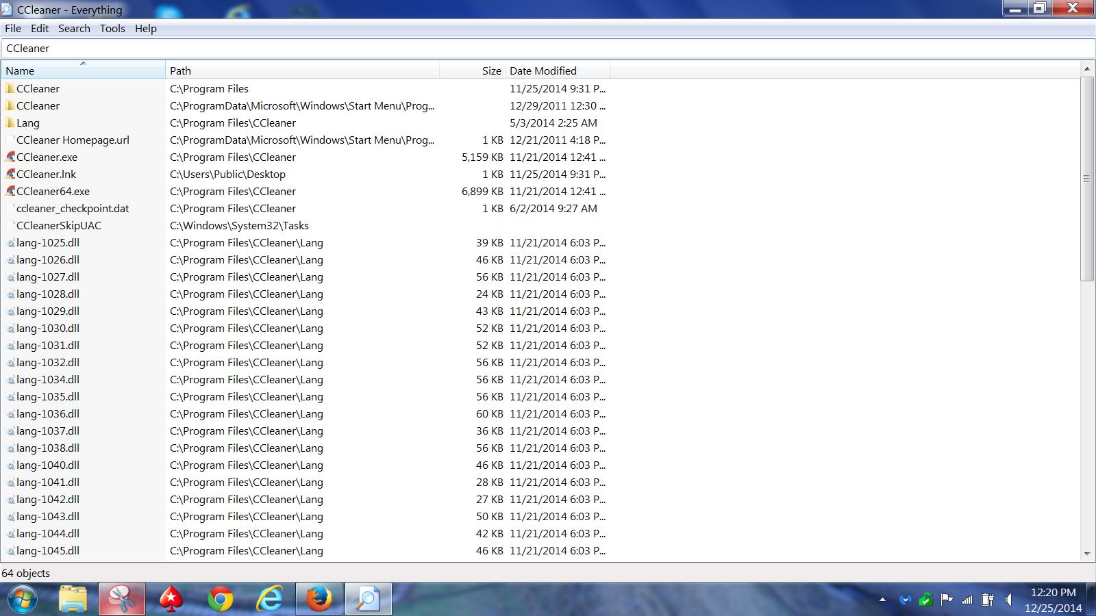Select the CCleaner Homepage.url file name

coord(73,140)
